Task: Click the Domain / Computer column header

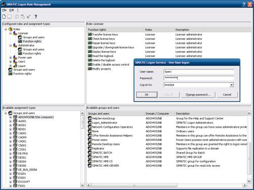Action: (159, 114)
